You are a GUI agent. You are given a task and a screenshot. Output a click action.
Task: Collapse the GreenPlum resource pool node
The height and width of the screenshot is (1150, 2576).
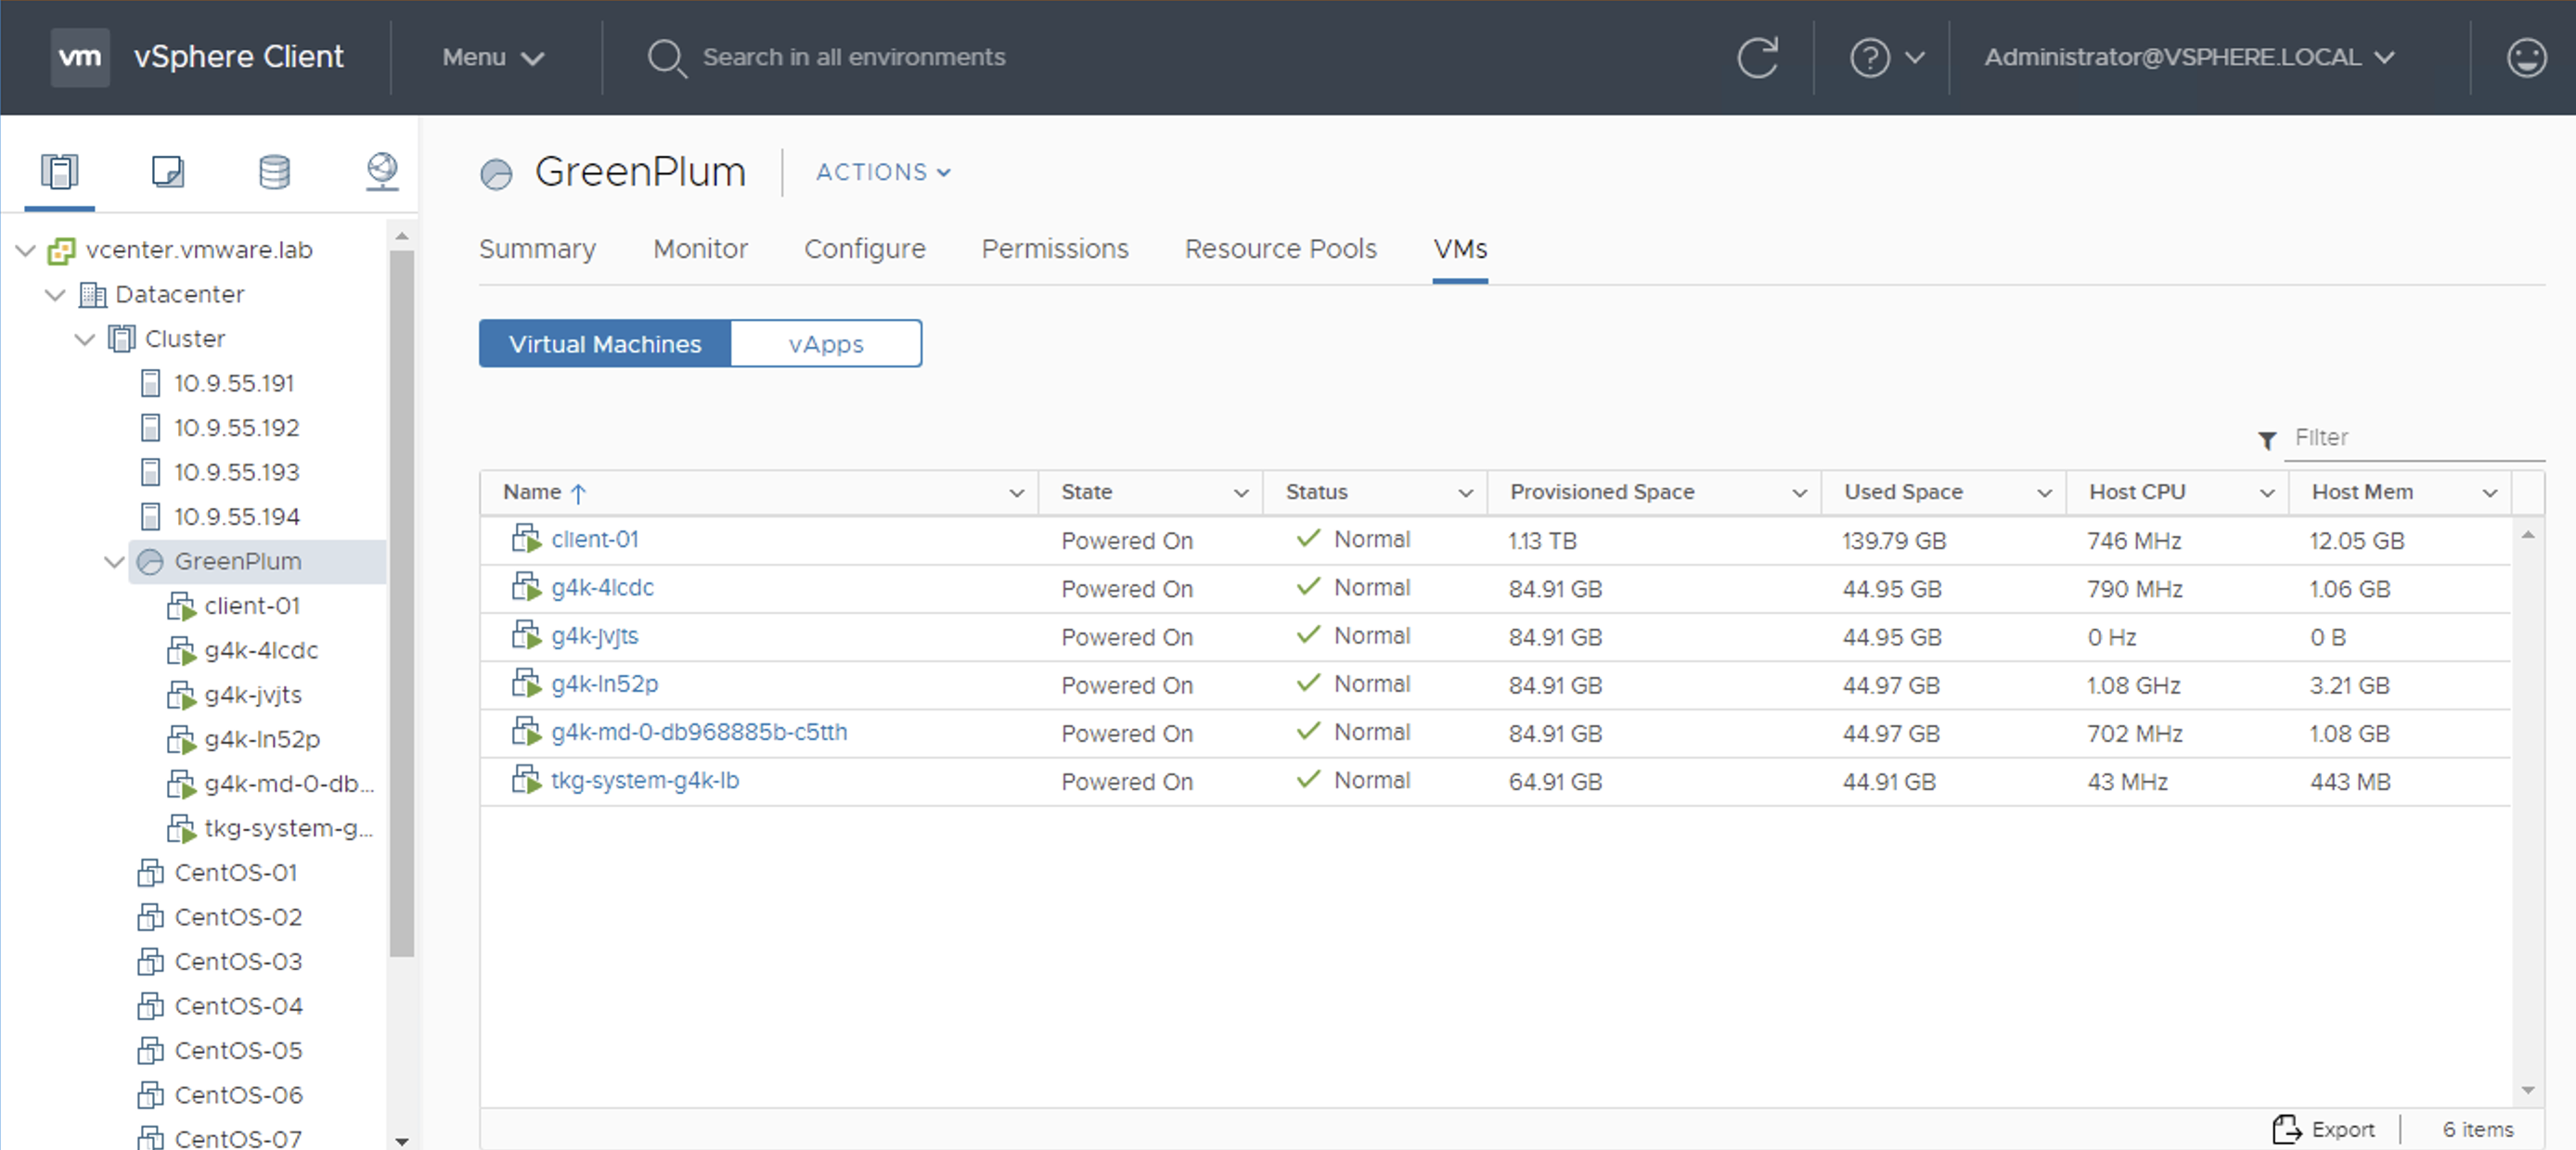pos(114,561)
